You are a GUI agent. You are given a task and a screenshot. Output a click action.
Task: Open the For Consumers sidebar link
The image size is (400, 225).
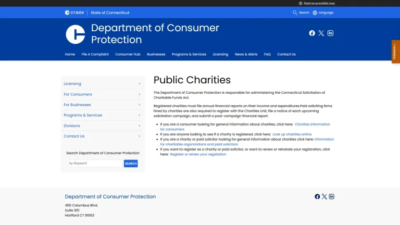tap(78, 94)
